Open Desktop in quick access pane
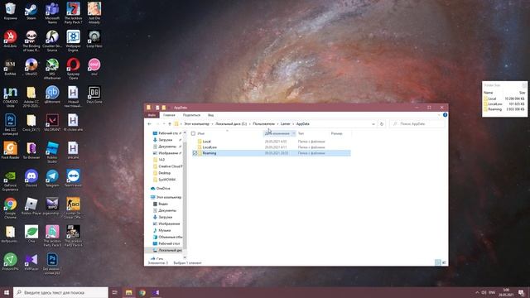The width and height of the screenshot is (530, 298). (x=164, y=173)
